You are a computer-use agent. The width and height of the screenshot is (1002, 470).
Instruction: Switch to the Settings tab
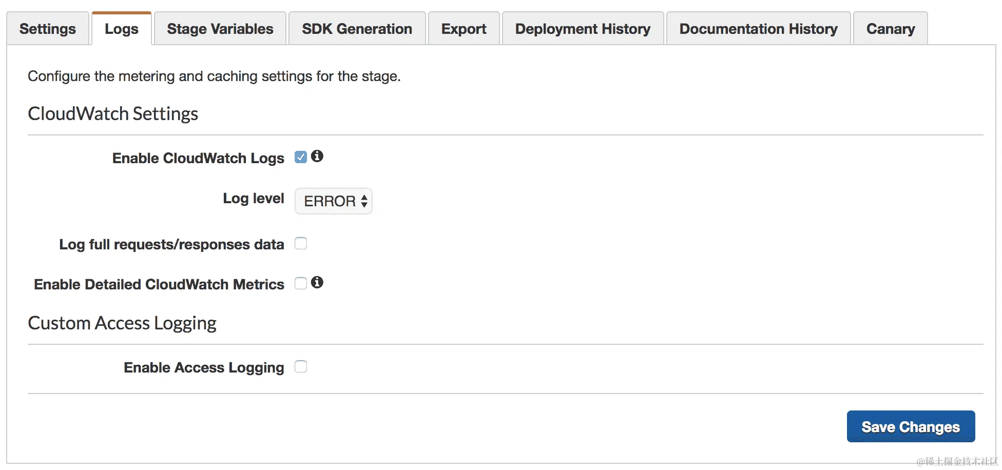pyautogui.click(x=48, y=29)
